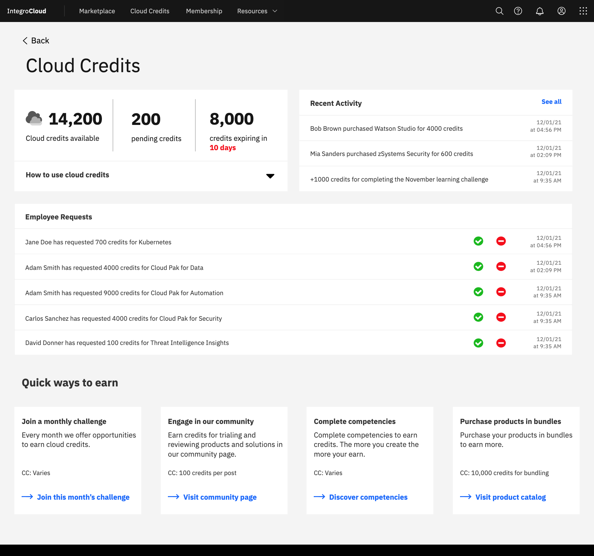
Task: Deny Jane Doe's Kubernetes credit request
Action: [x=501, y=241]
